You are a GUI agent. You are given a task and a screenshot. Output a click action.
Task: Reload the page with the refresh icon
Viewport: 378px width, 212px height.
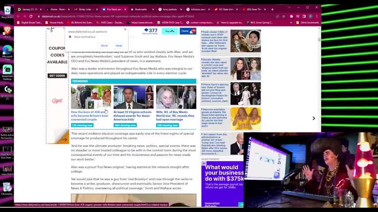point(31,16)
